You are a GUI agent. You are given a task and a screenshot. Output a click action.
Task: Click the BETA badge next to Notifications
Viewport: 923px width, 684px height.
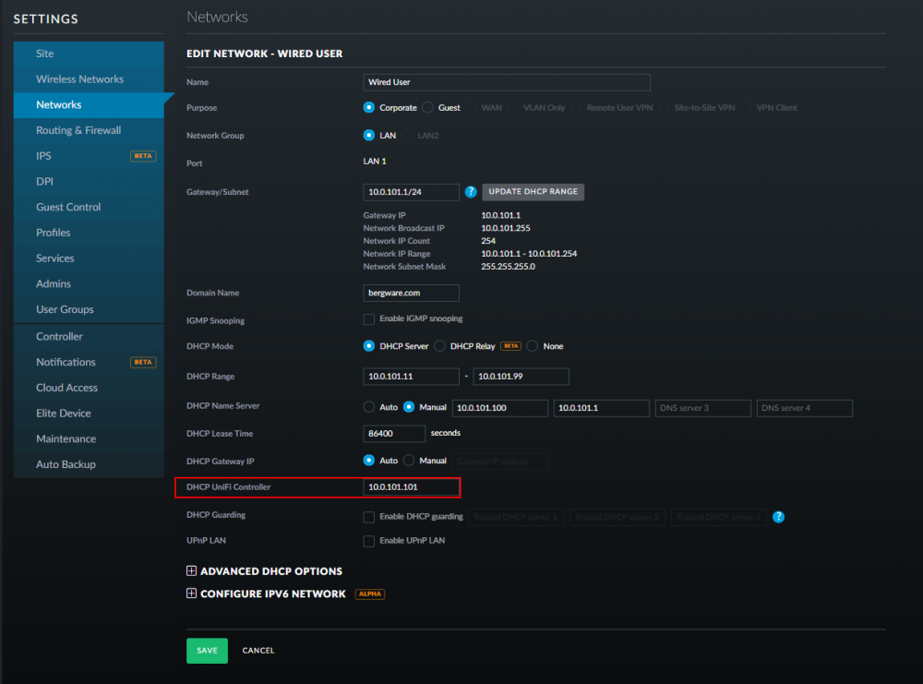pos(143,362)
